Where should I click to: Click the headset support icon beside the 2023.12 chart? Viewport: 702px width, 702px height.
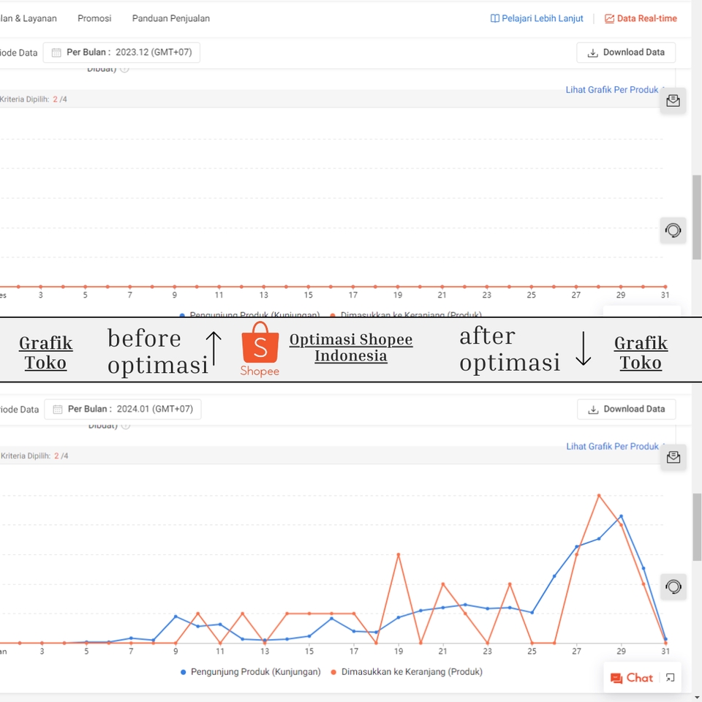[x=673, y=230]
